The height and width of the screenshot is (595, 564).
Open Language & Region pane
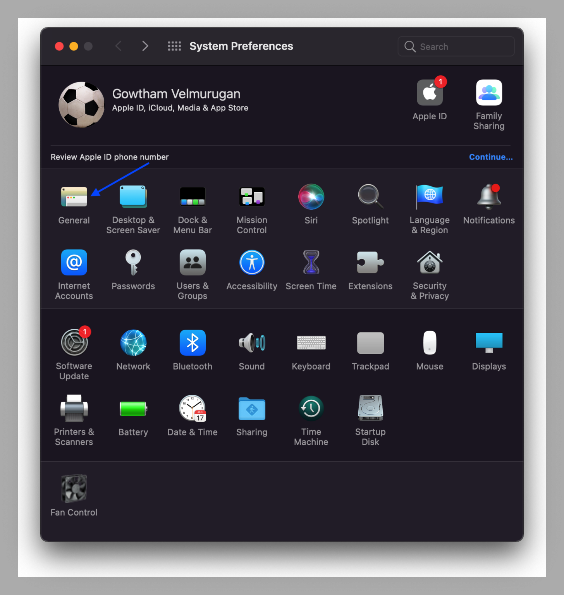(430, 197)
